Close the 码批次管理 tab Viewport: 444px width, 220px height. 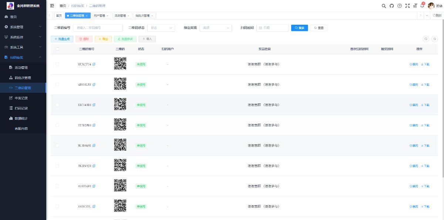pos(152,16)
